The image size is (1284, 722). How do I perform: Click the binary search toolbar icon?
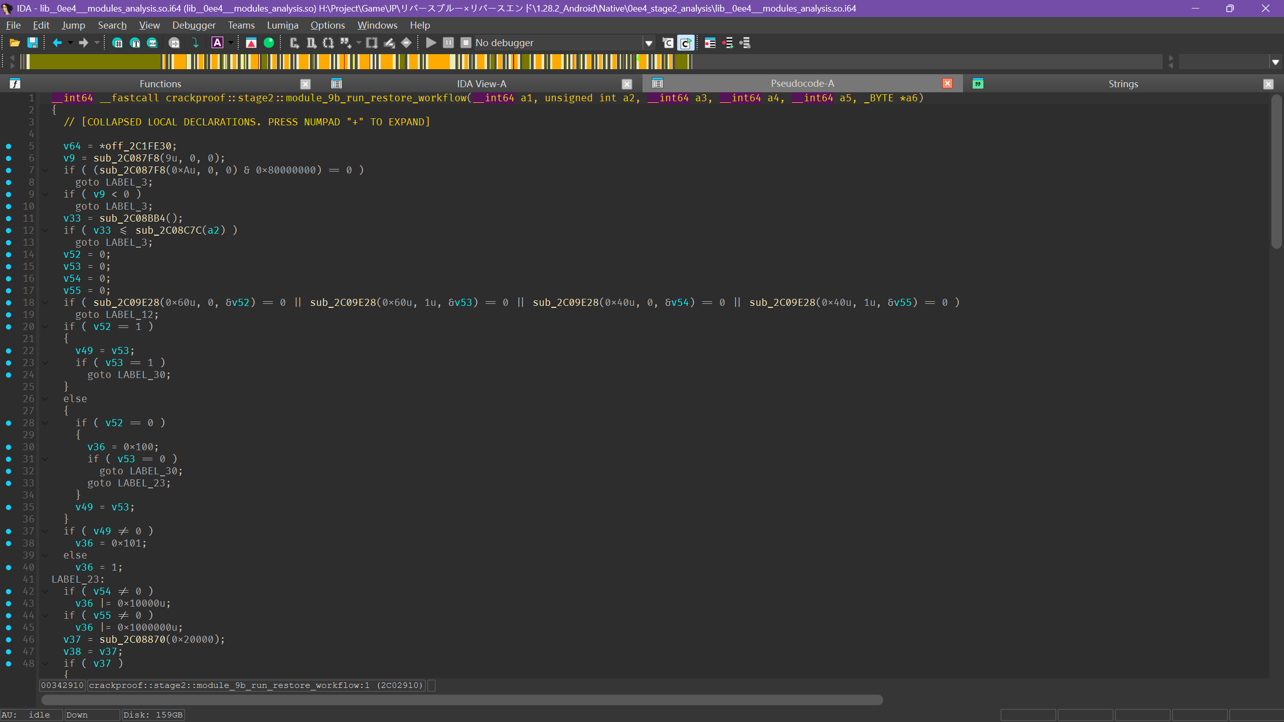coord(152,43)
